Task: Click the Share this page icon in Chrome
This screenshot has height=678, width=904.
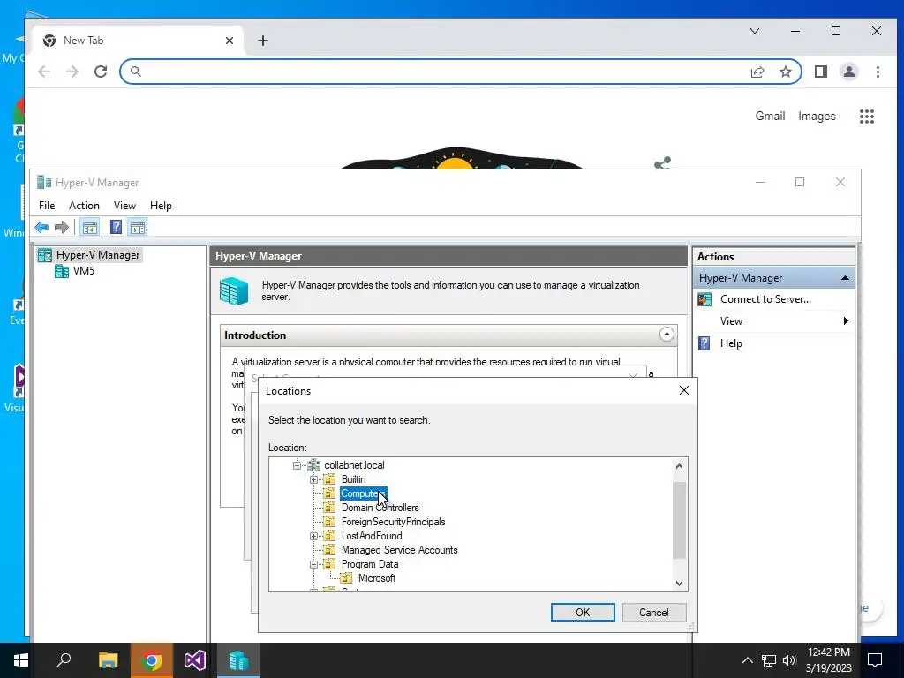Action: point(757,72)
